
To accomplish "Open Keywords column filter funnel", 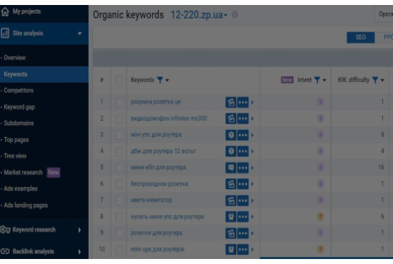I will [x=159, y=80].
